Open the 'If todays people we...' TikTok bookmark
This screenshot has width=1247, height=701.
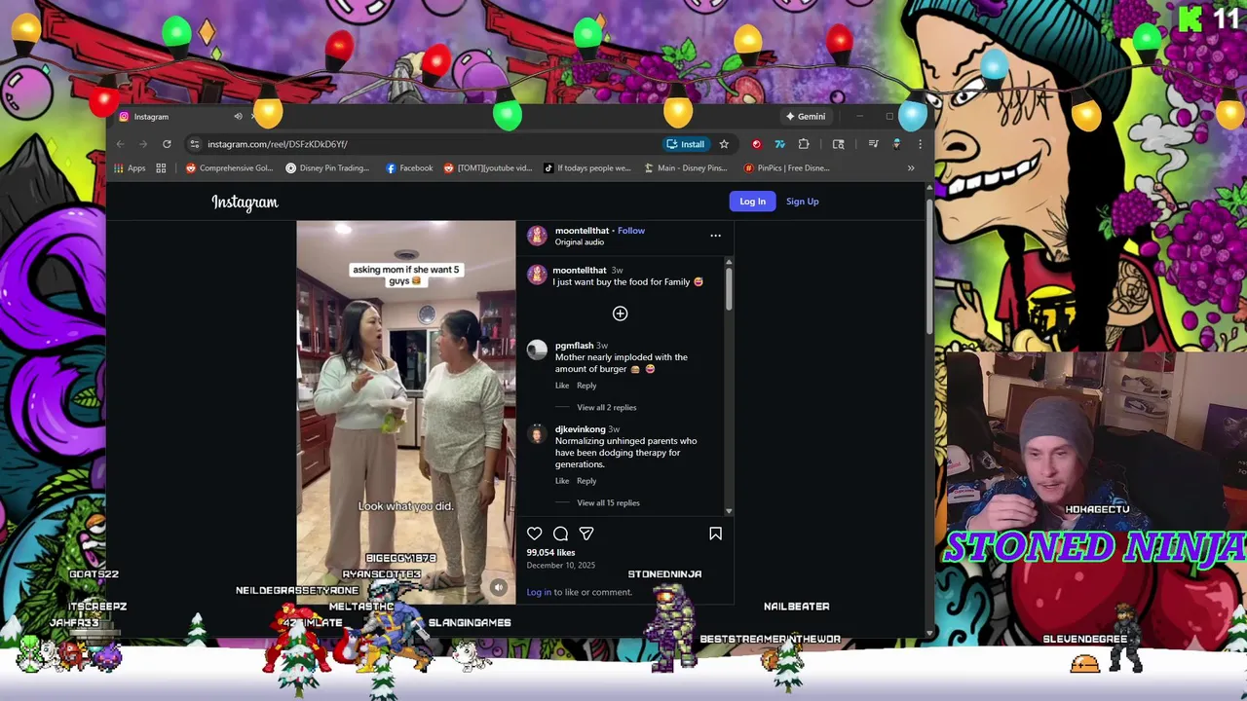[587, 168]
